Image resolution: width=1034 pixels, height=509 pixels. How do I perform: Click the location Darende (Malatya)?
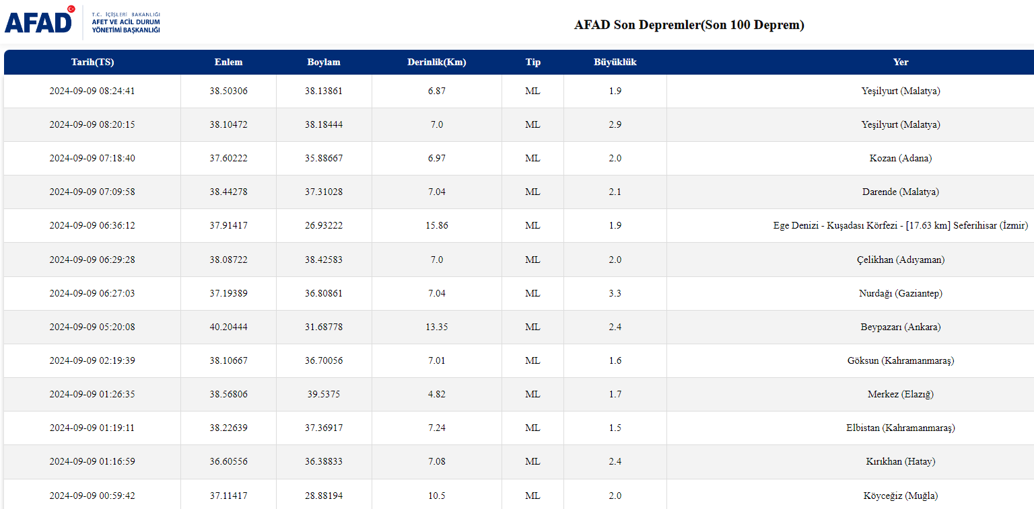click(x=901, y=192)
